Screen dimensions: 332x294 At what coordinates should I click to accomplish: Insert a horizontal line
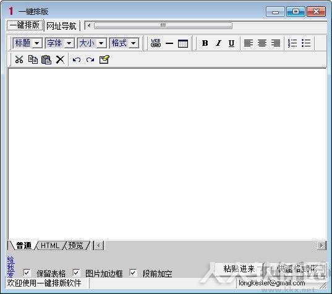click(169, 43)
